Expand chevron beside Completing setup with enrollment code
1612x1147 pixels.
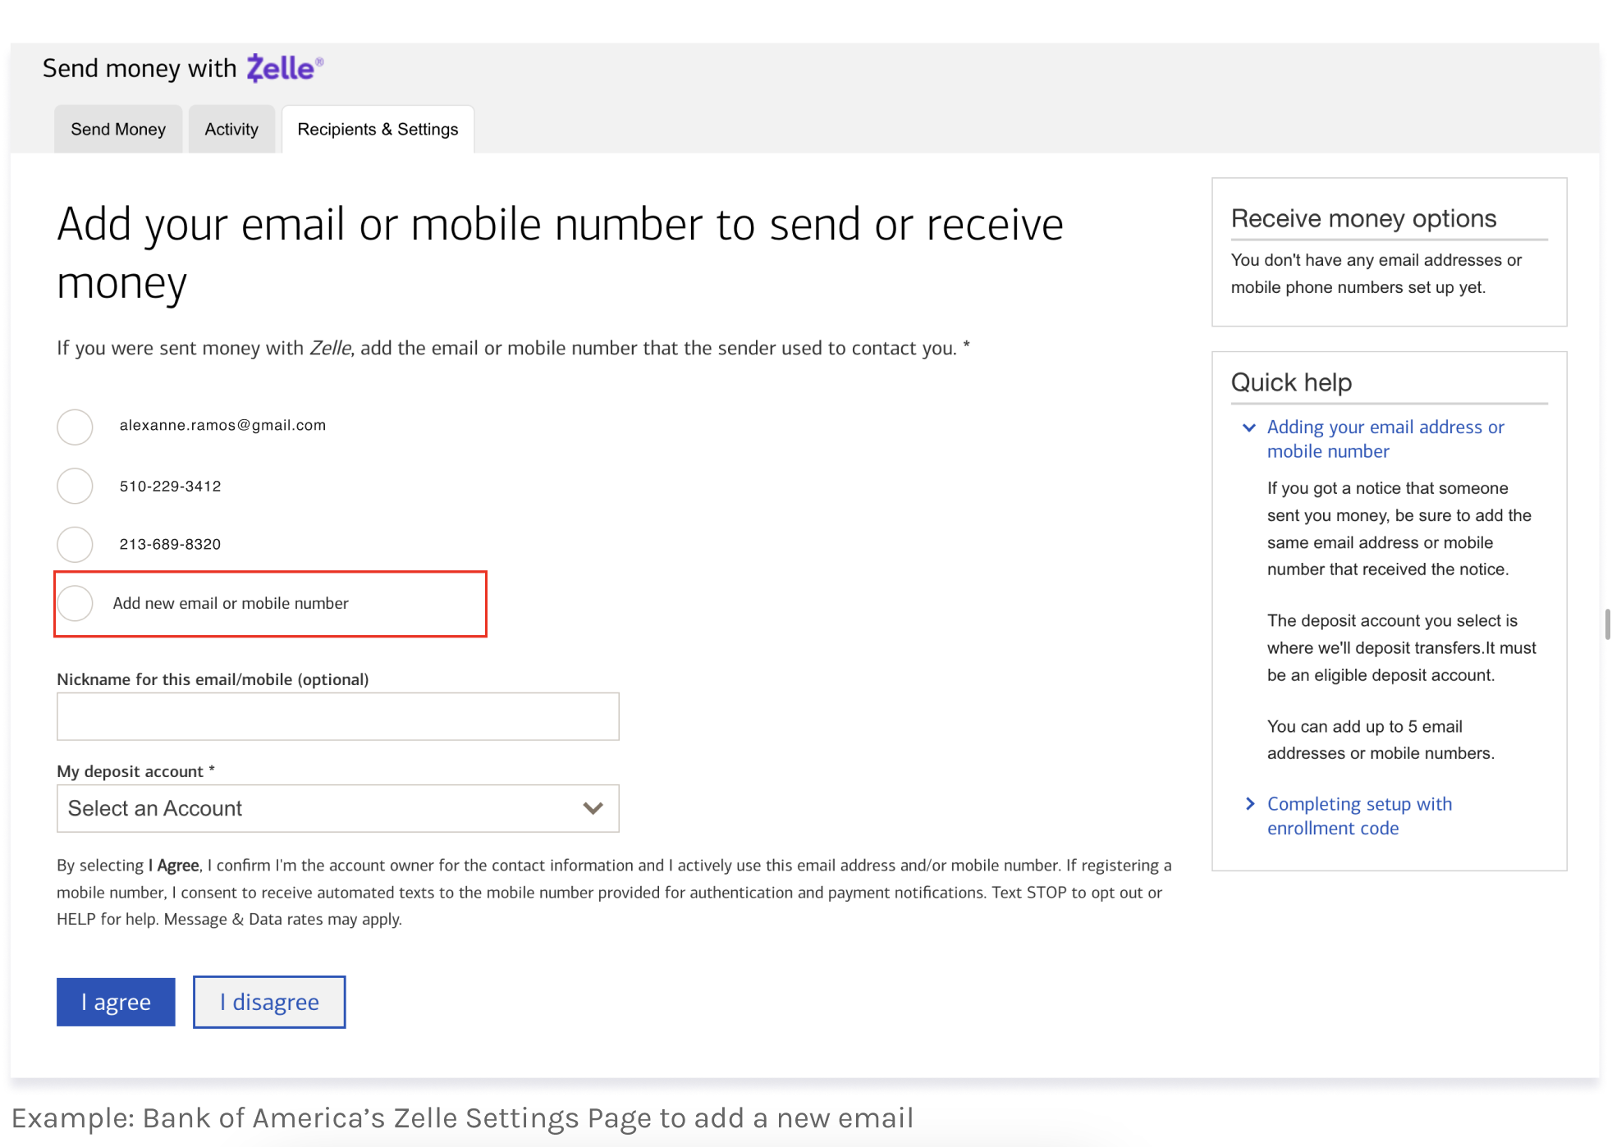pyautogui.click(x=1250, y=804)
